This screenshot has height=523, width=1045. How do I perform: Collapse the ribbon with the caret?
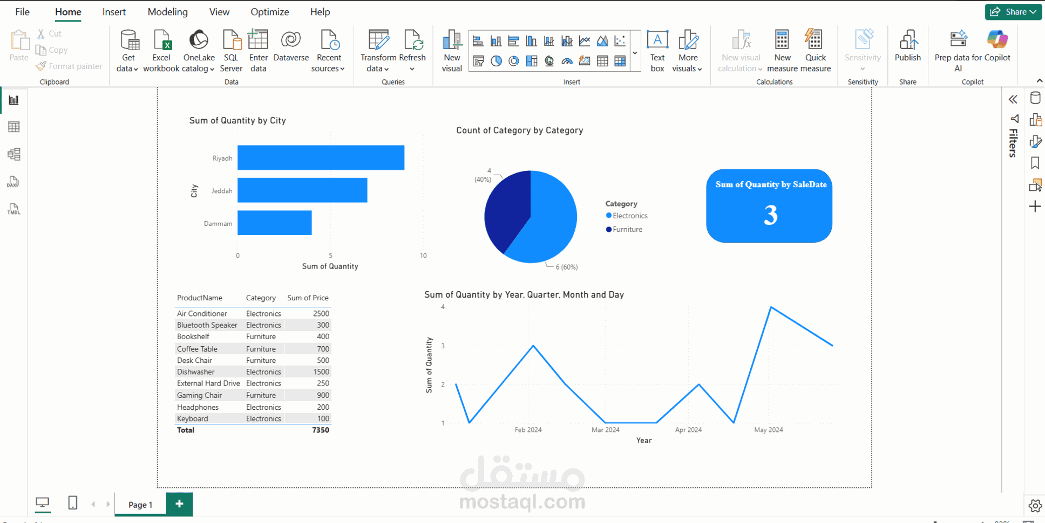tap(1039, 81)
